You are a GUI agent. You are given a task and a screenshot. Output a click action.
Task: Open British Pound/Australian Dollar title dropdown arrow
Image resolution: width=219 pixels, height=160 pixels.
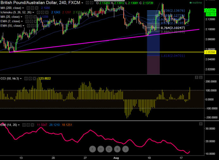click(82, 3)
